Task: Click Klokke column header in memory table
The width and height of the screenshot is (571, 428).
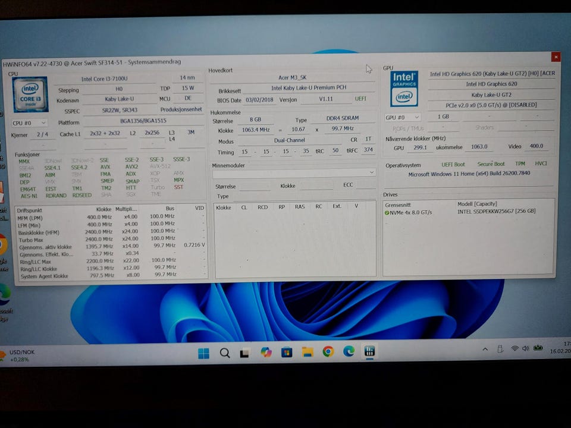Action: 224,207
